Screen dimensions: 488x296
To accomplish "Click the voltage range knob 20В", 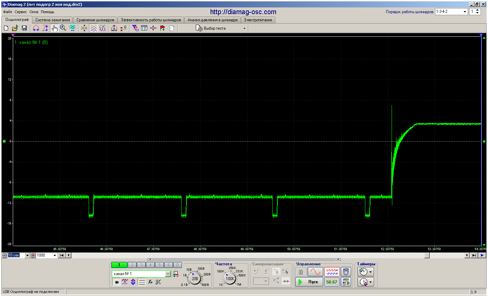I will [x=195, y=278].
